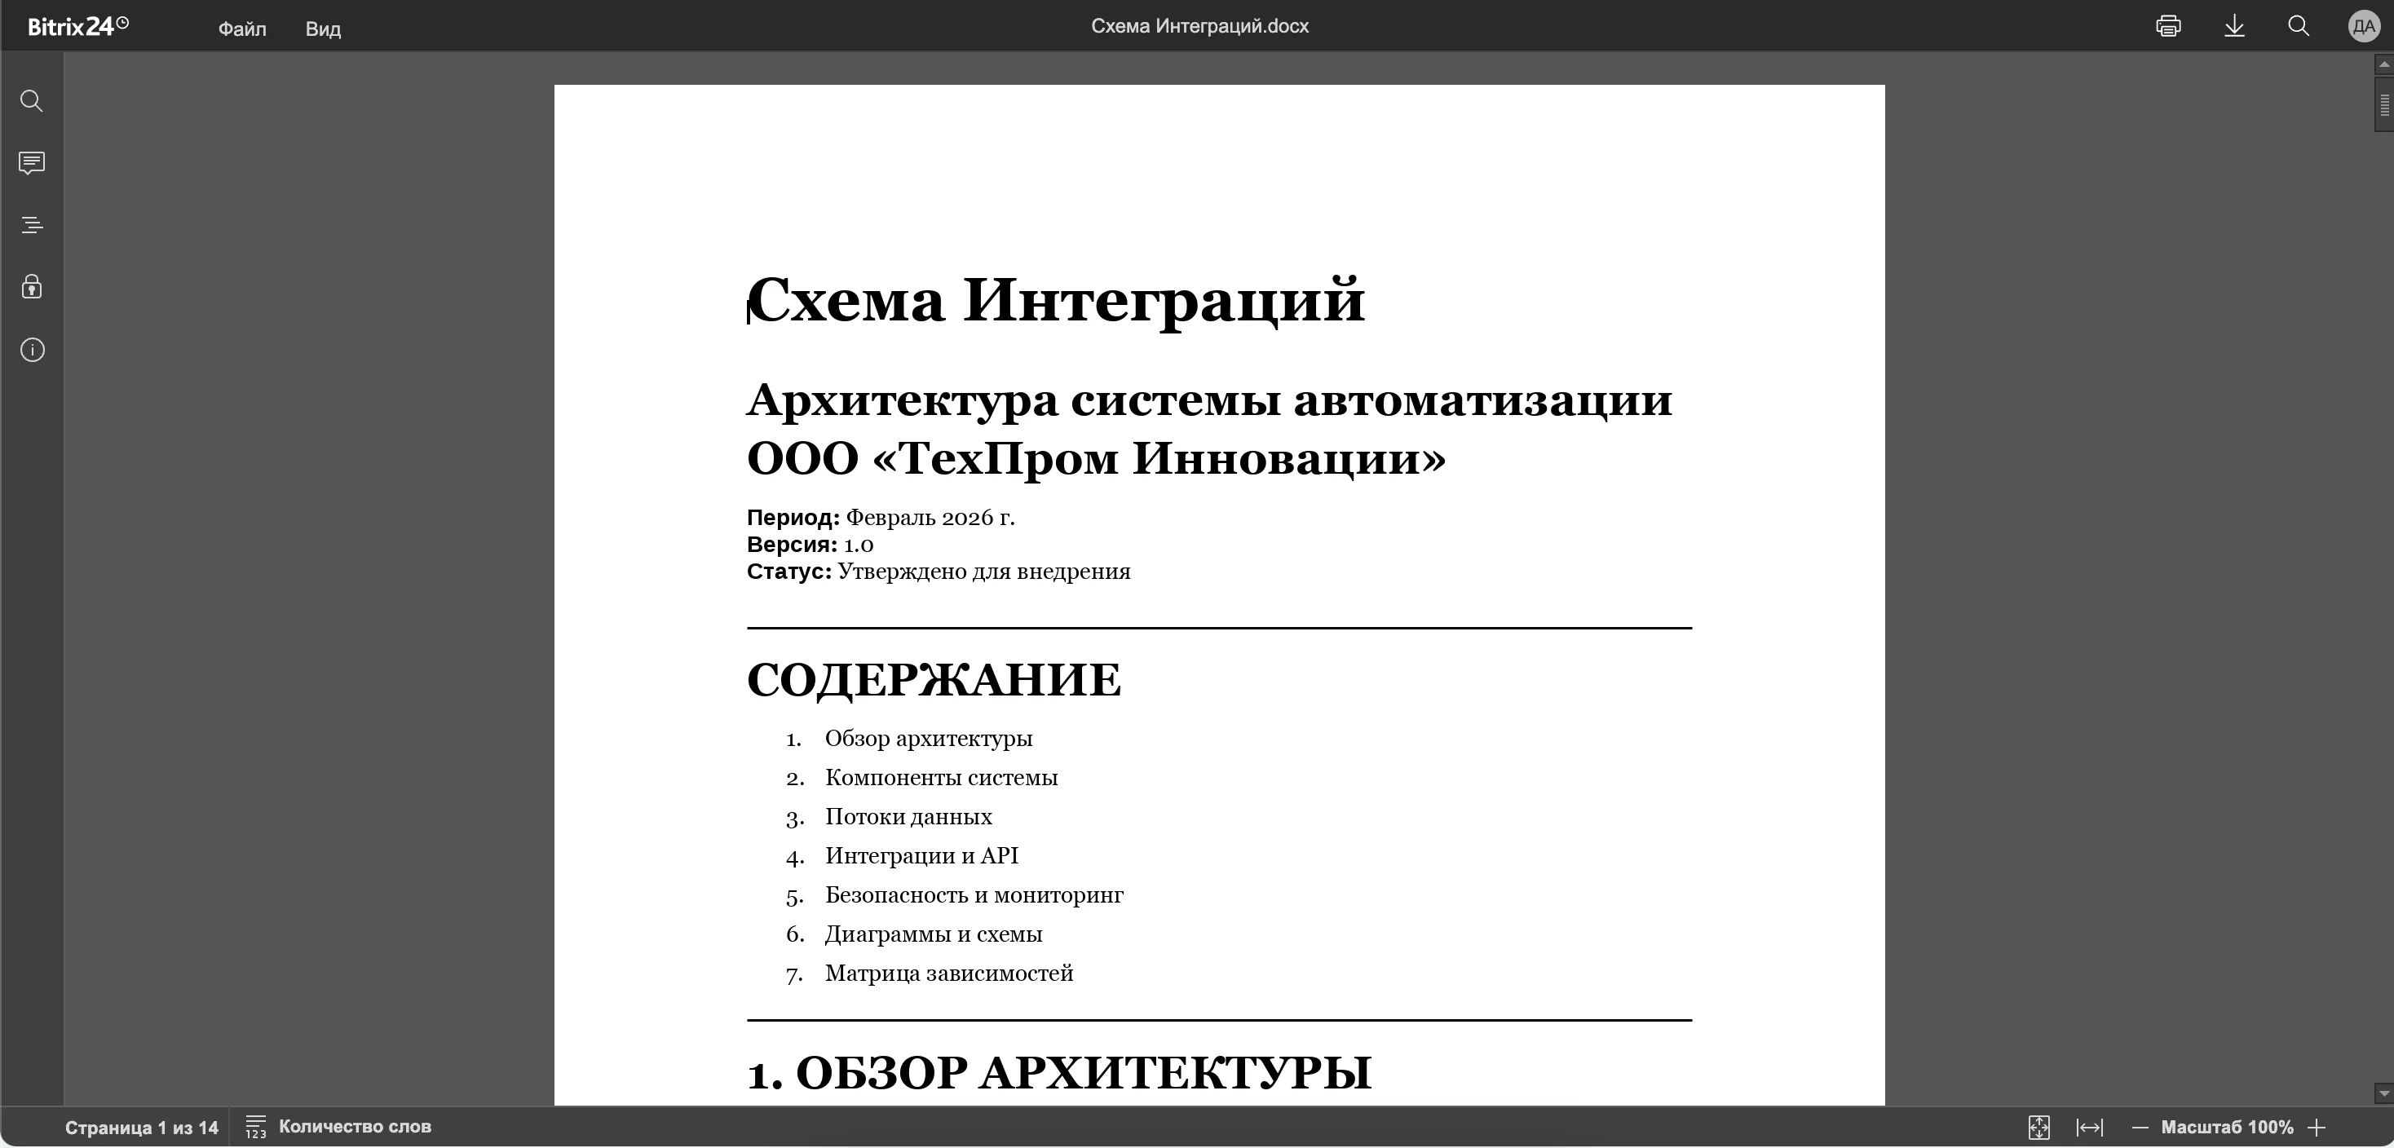Image resolution: width=2394 pixels, height=1148 pixels.
Task: Fit the document to width
Action: click(x=2089, y=1128)
